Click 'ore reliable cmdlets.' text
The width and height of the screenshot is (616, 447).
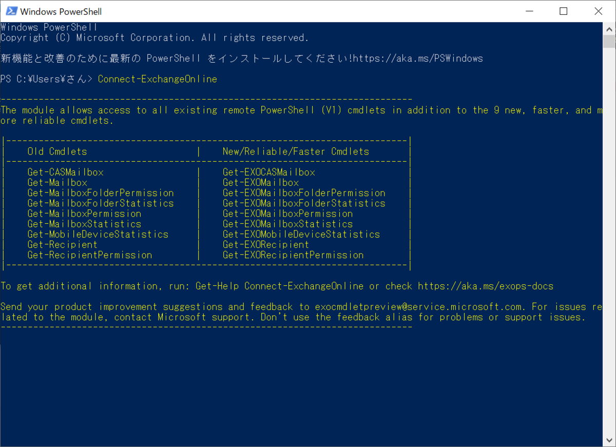[x=57, y=121]
